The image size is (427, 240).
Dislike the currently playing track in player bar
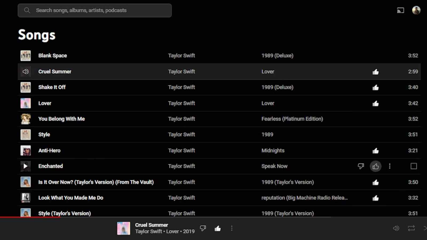tap(203, 228)
